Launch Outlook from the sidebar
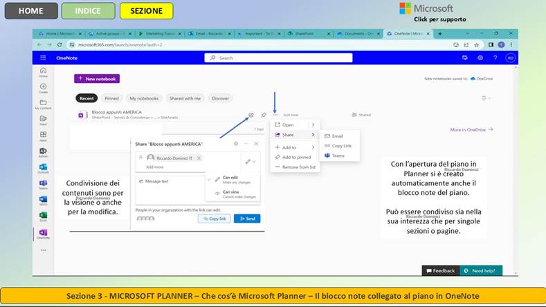Viewport: 546px width, 307px height. pyautogui.click(x=43, y=169)
